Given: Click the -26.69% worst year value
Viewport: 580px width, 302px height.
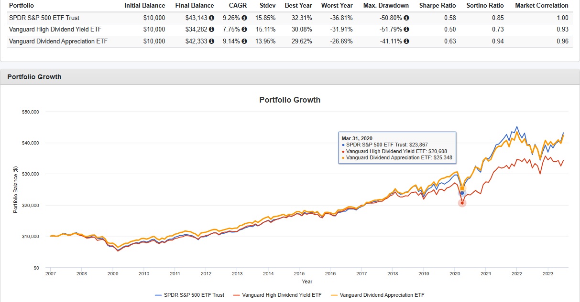Looking at the screenshot, I should pos(341,42).
